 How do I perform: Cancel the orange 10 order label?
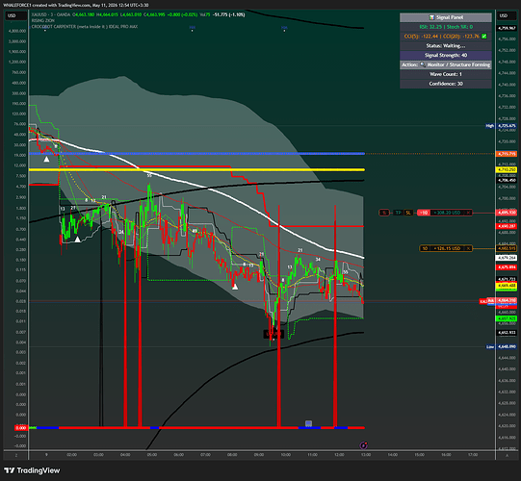coord(468,248)
